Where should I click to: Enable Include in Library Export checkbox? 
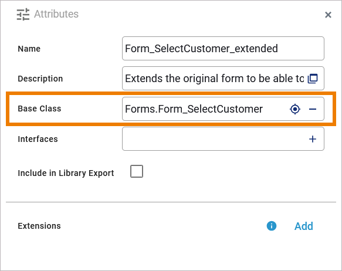coord(137,171)
